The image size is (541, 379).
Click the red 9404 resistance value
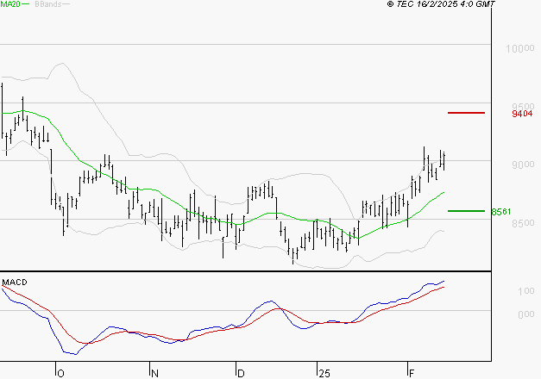(522, 114)
